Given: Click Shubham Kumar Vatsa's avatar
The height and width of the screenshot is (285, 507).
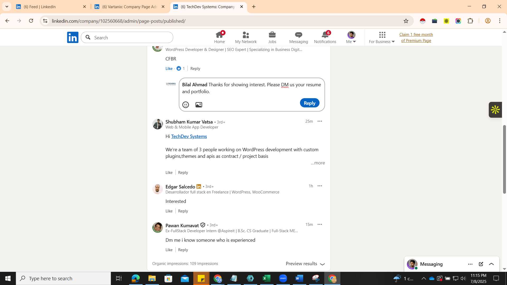Looking at the screenshot, I should [158, 124].
